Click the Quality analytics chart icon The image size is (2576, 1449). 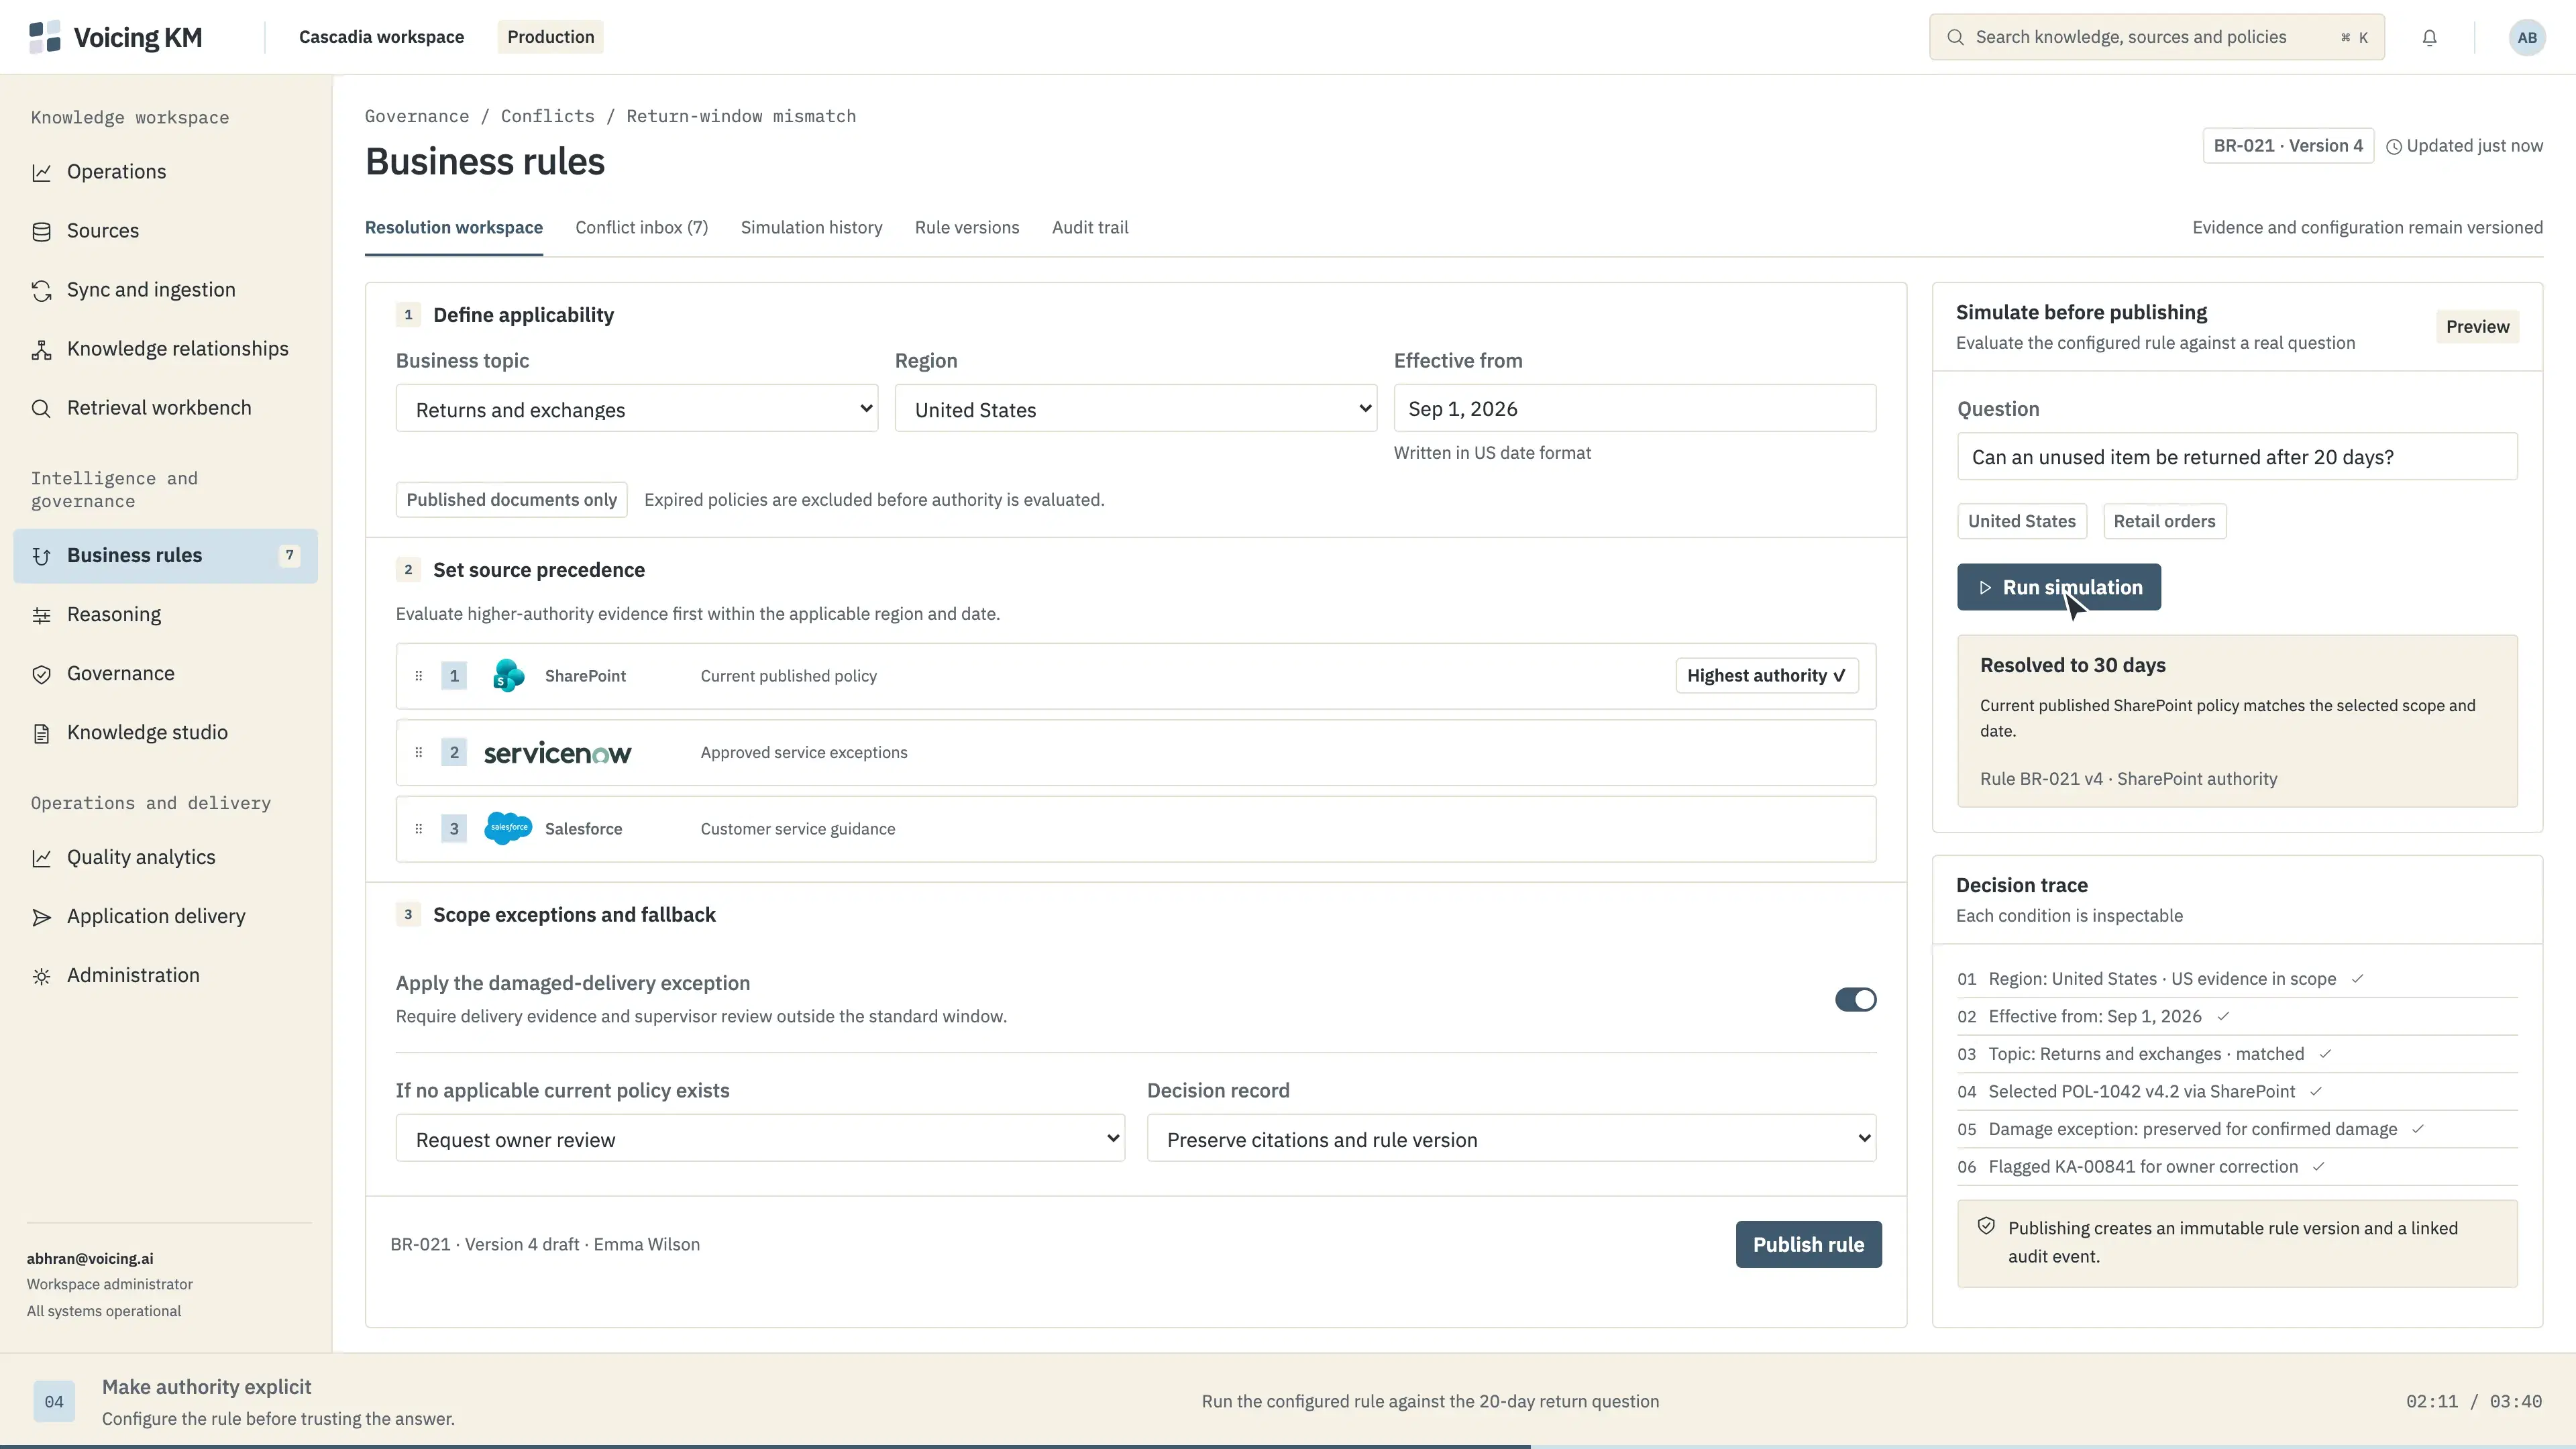coord(41,858)
